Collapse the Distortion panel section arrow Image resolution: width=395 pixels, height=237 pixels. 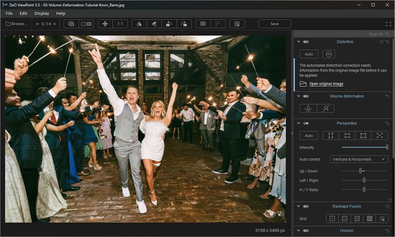coord(298,42)
